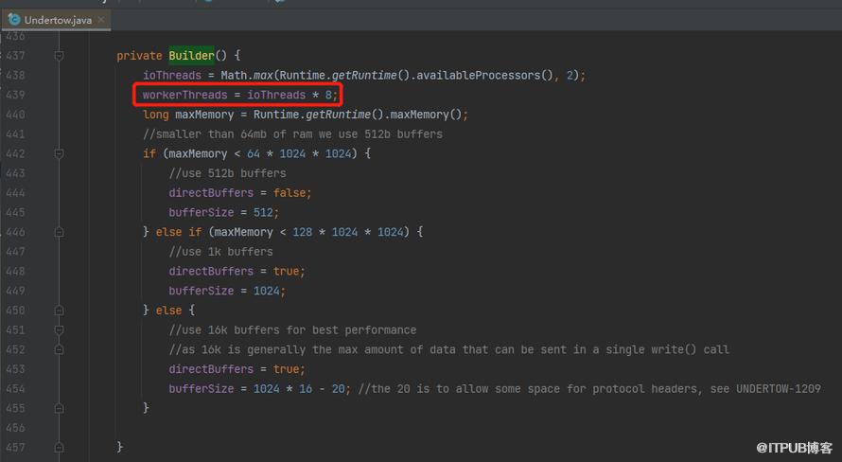This screenshot has width=842, height=462.
Task: Click the Java class icon on Undertow.java tab
Action: coord(14,20)
